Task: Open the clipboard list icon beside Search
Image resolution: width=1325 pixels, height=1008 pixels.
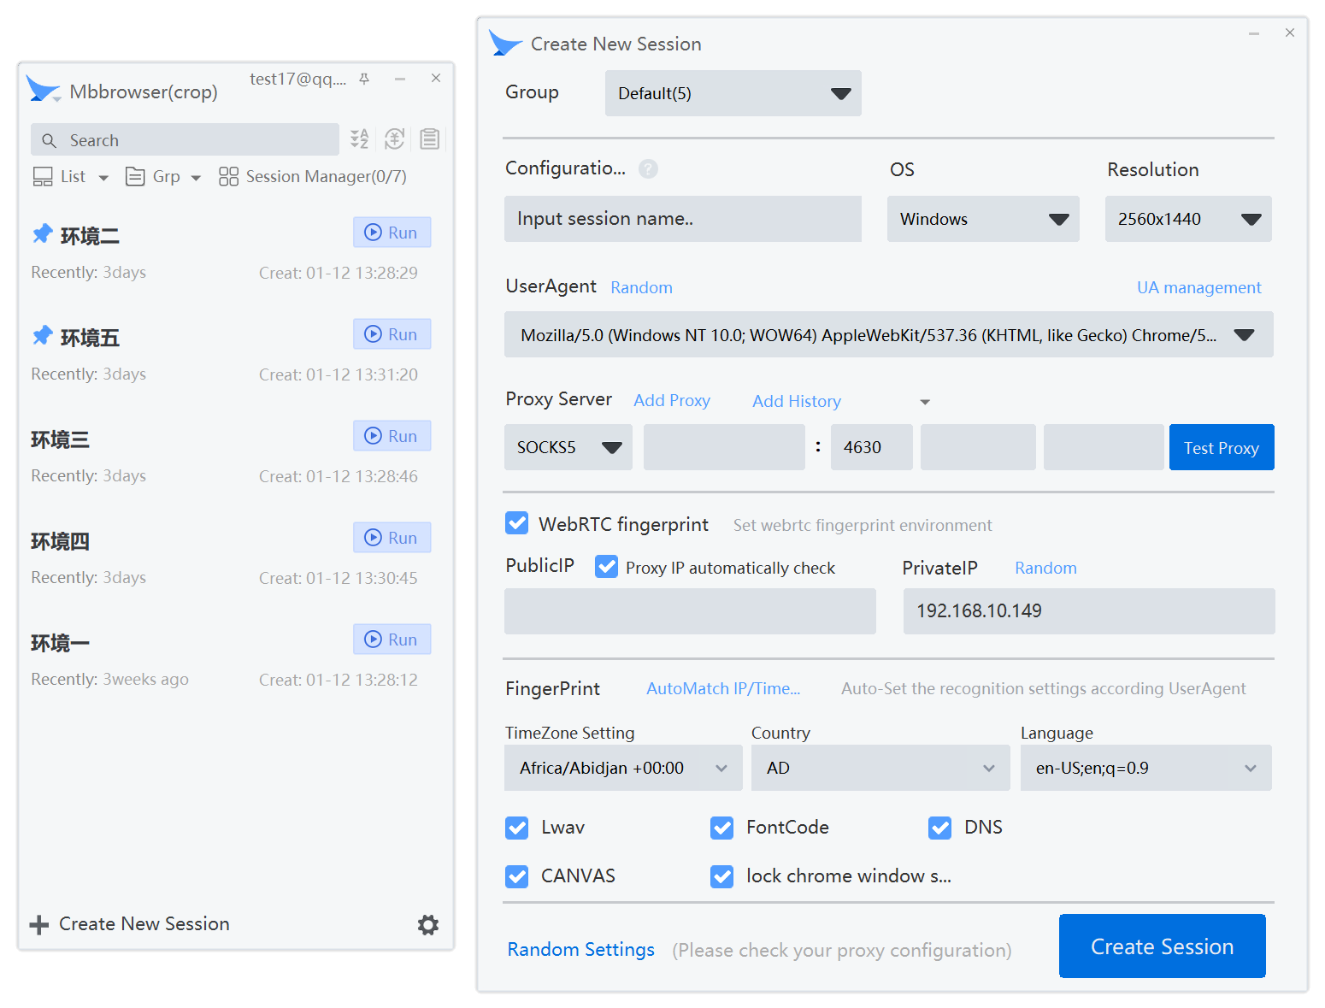Action: 430,139
